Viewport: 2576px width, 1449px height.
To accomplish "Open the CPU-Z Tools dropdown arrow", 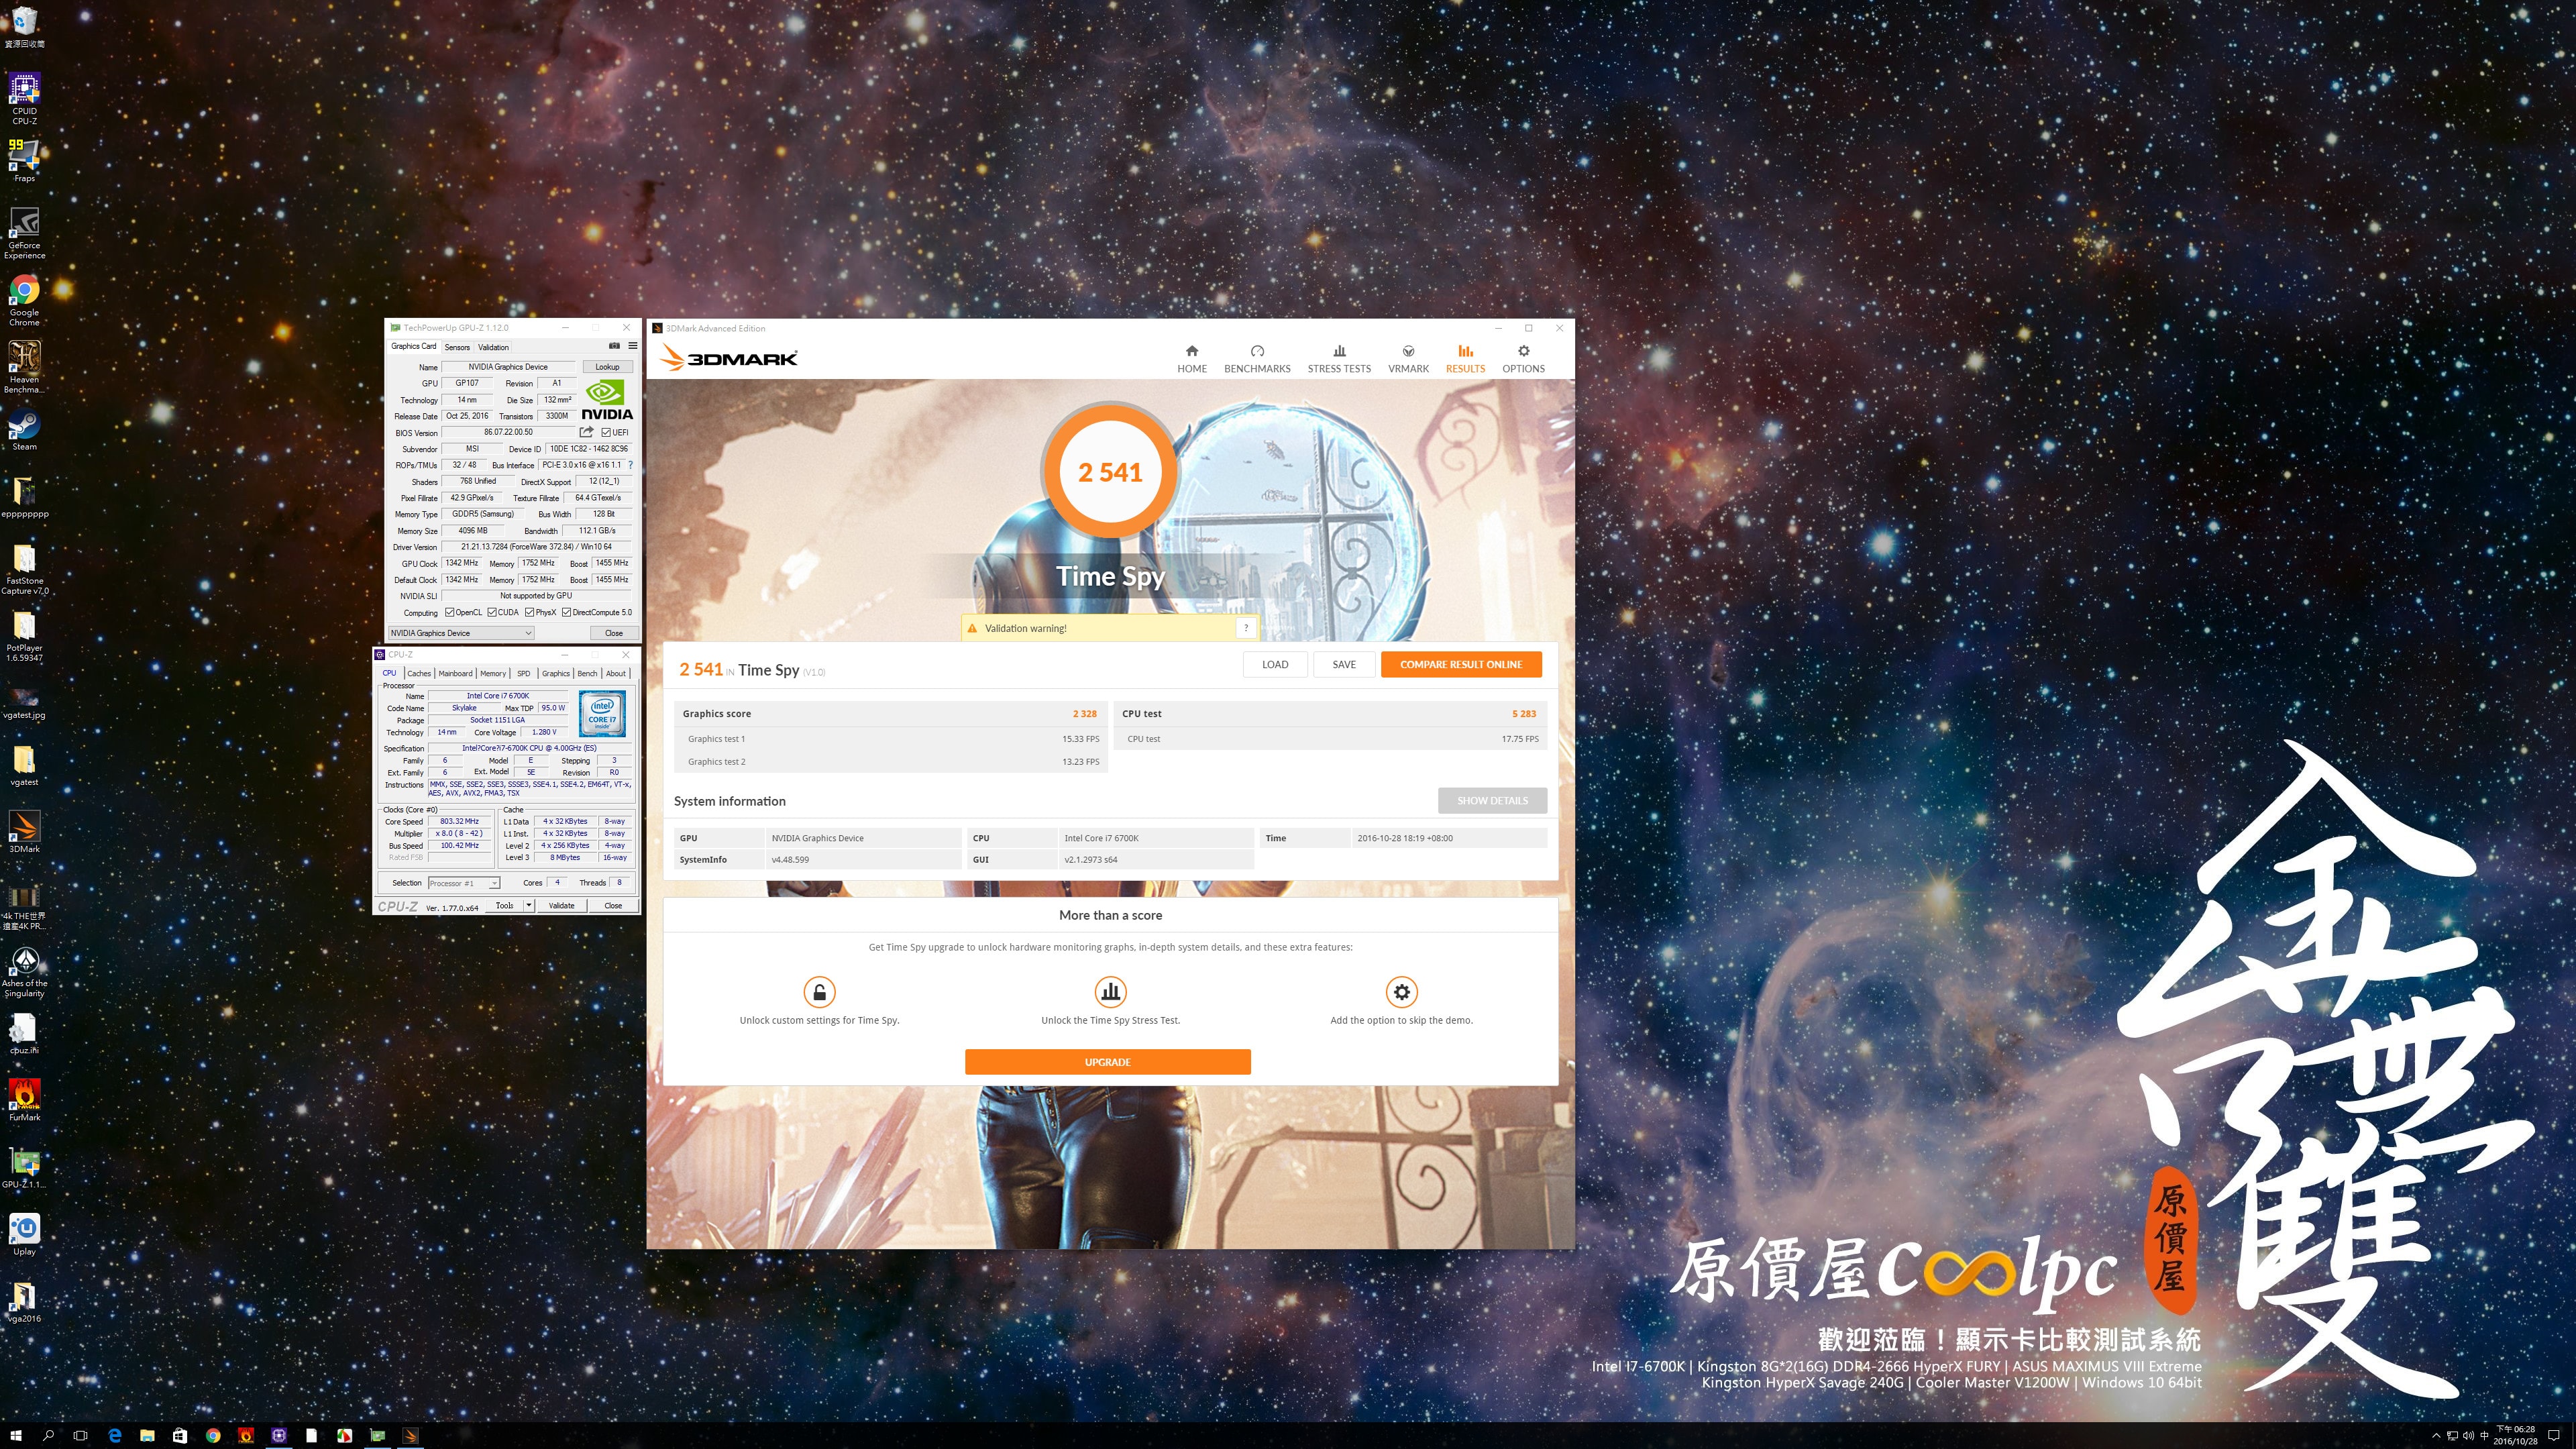I will (529, 905).
